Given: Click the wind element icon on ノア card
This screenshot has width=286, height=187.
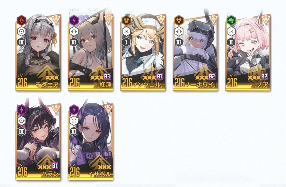Looking at the screenshot, I should [x=231, y=20].
